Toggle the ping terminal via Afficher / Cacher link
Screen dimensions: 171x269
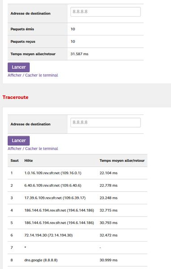(x=33, y=75)
